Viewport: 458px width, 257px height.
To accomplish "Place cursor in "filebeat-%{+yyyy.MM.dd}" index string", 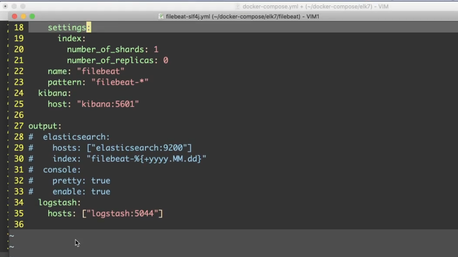I will [x=146, y=159].
